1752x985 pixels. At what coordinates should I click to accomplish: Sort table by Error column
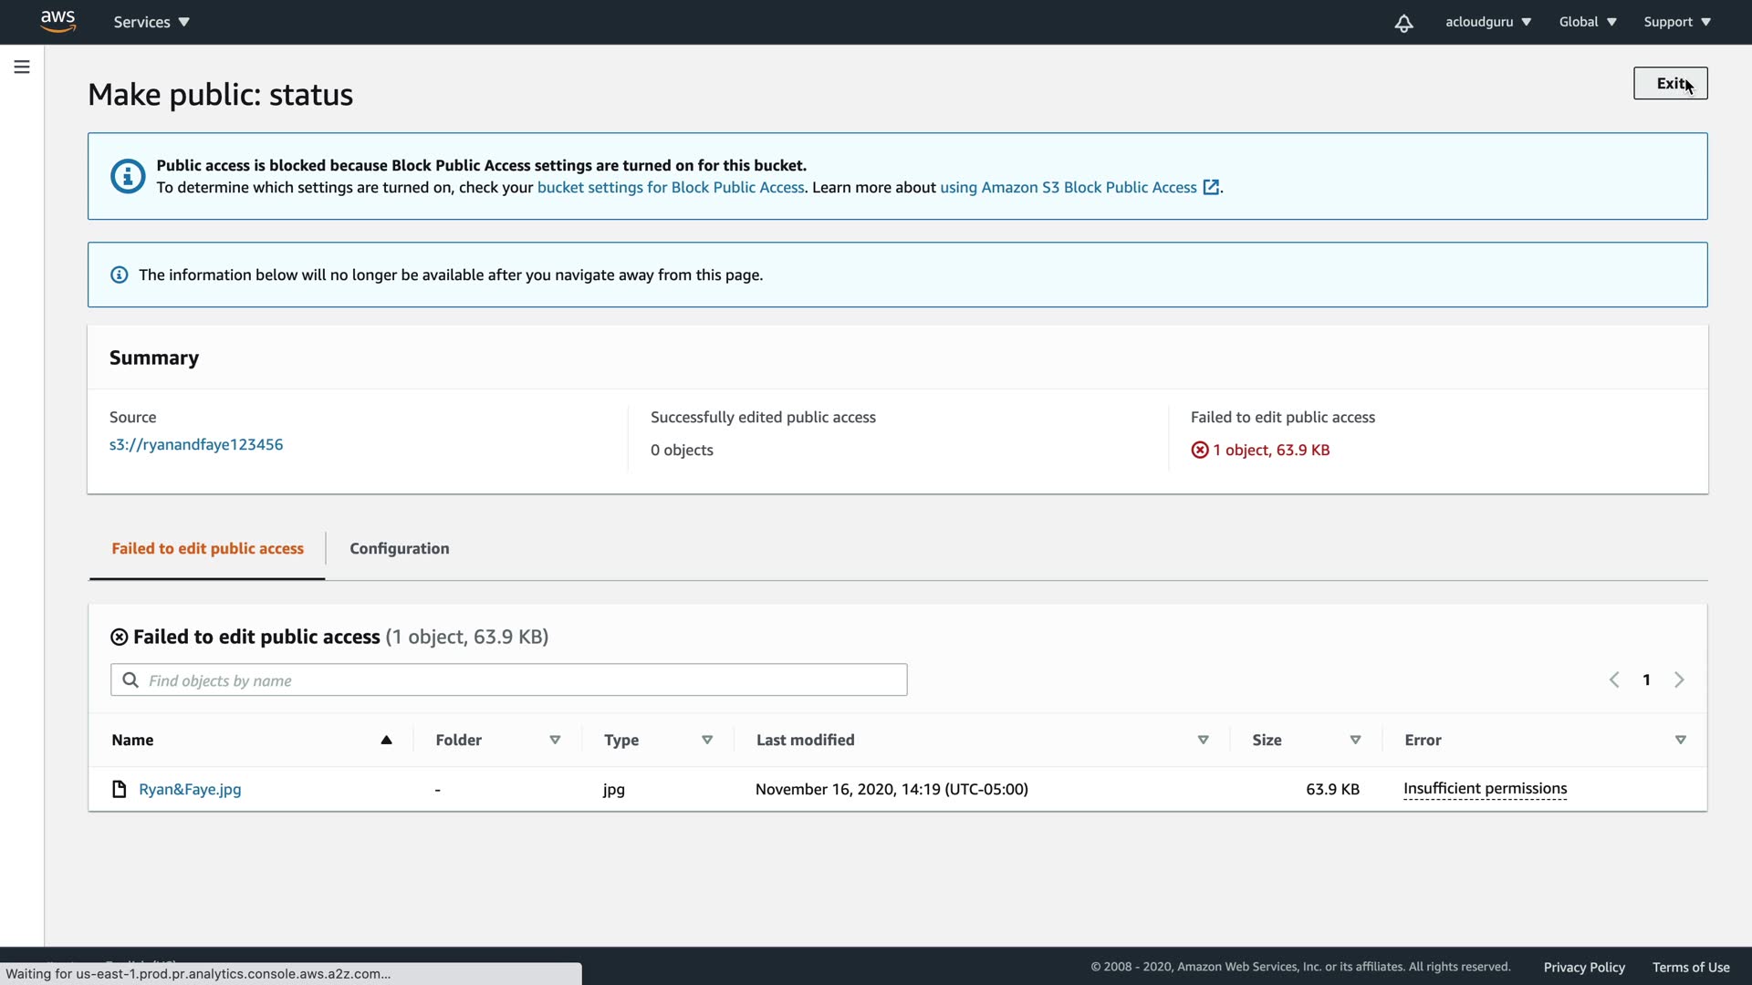click(x=1680, y=740)
